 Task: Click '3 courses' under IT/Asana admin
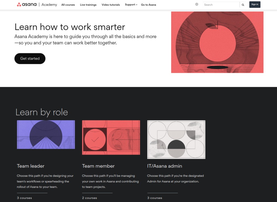pyautogui.click(x=155, y=198)
